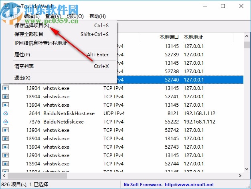This screenshot has width=251, height=189.
Task: Open the 查看(V) menu
Action: [x=53, y=16]
